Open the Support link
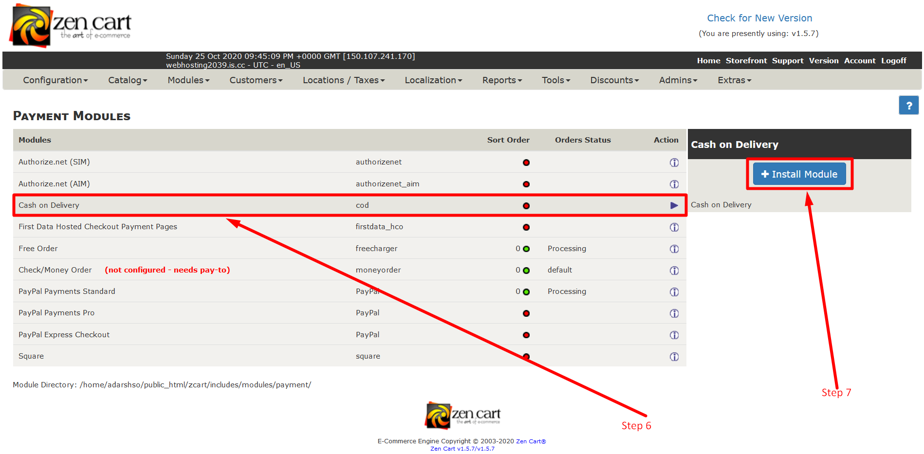The height and width of the screenshot is (454, 924). point(788,61)
